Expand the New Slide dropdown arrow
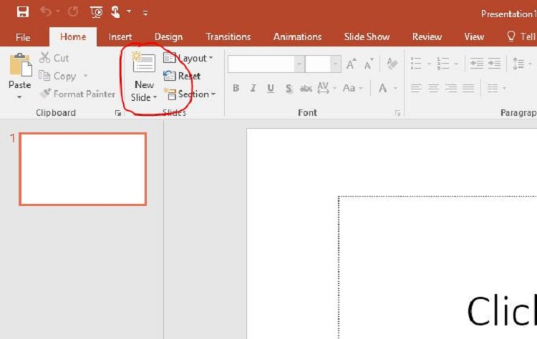 155,97
